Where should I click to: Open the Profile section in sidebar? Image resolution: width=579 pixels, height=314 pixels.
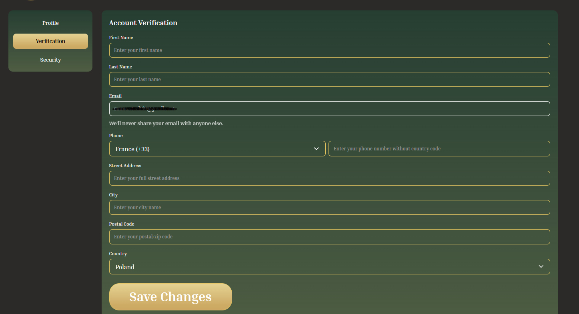point(50,23)
